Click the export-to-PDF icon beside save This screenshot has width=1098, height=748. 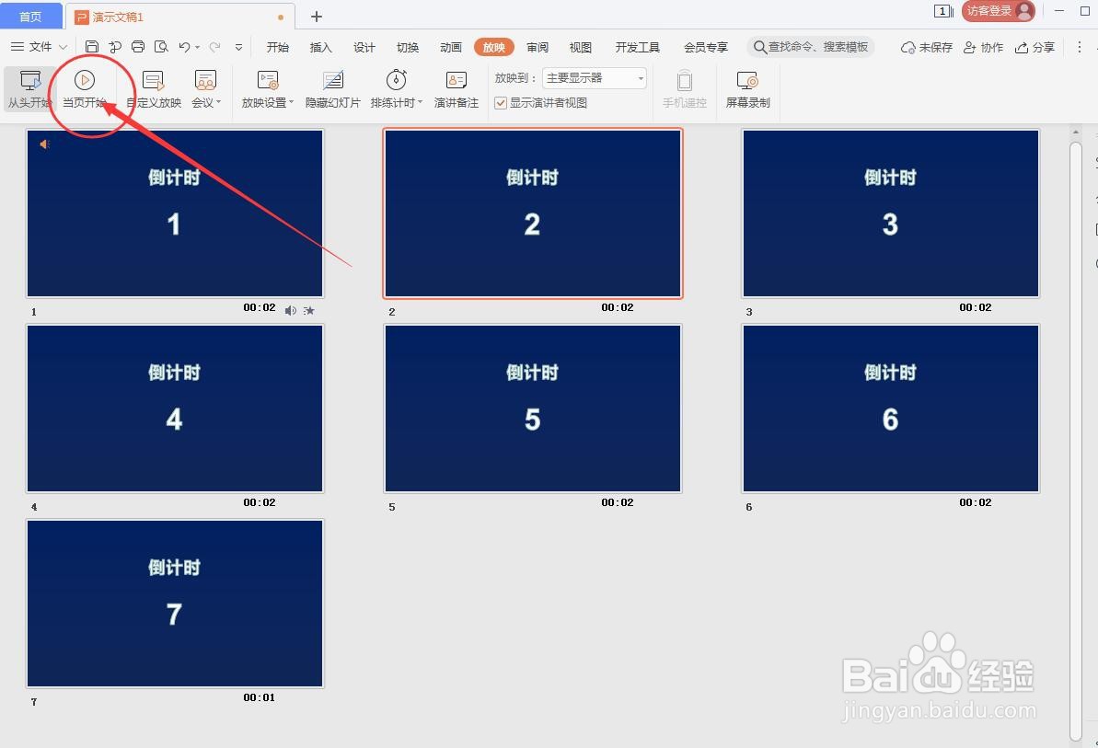coord(115,47)
